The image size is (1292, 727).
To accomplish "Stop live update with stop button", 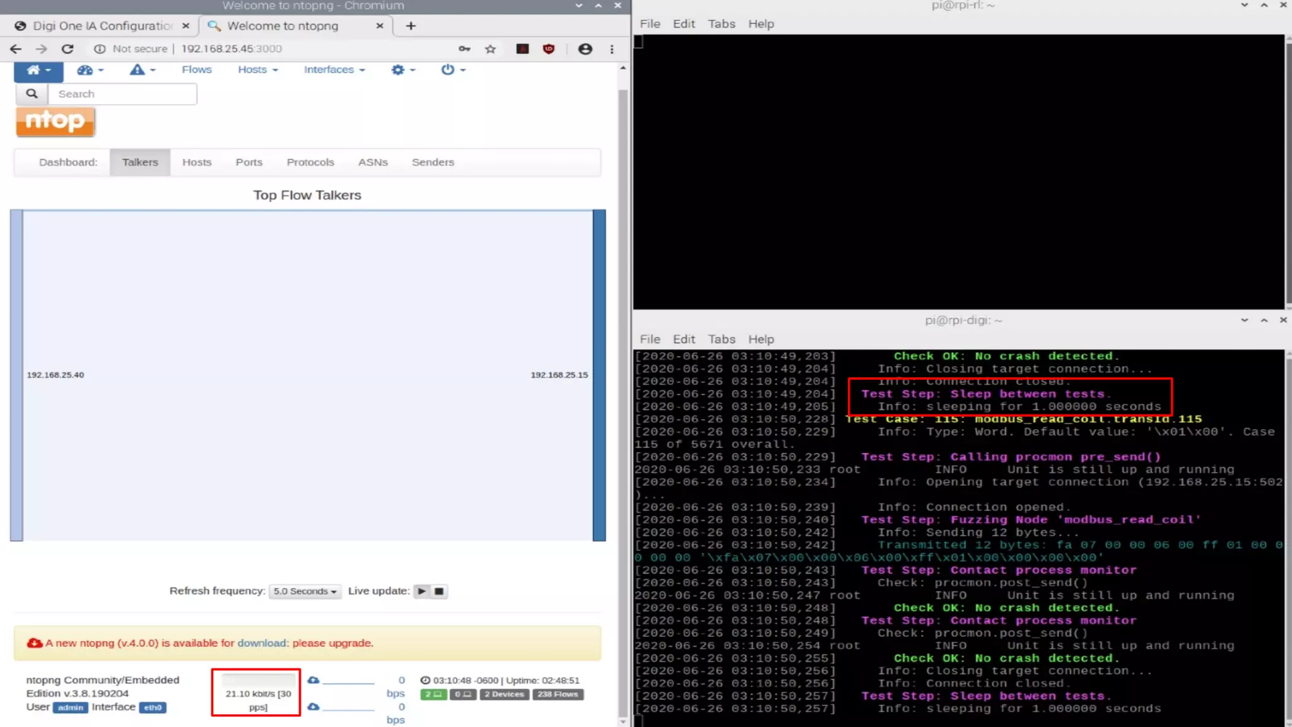I will (439, 591).
